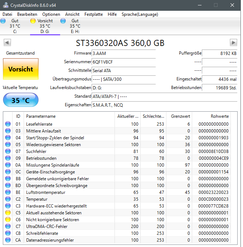Click the Standard field ATA/ATAPI-7
The width and height of the screenshot is (243, 247).
(x=165, y=97)
